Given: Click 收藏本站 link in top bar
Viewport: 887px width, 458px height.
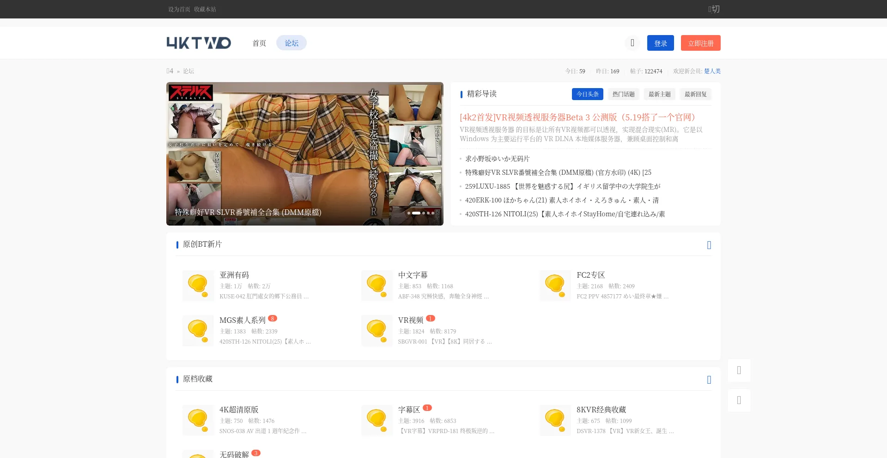Looking at the screenshot, I should [205, 9].
